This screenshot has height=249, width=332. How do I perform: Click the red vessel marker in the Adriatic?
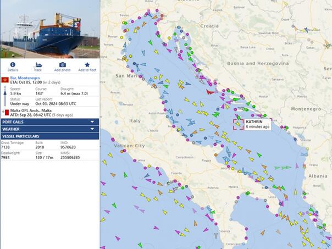209,92
